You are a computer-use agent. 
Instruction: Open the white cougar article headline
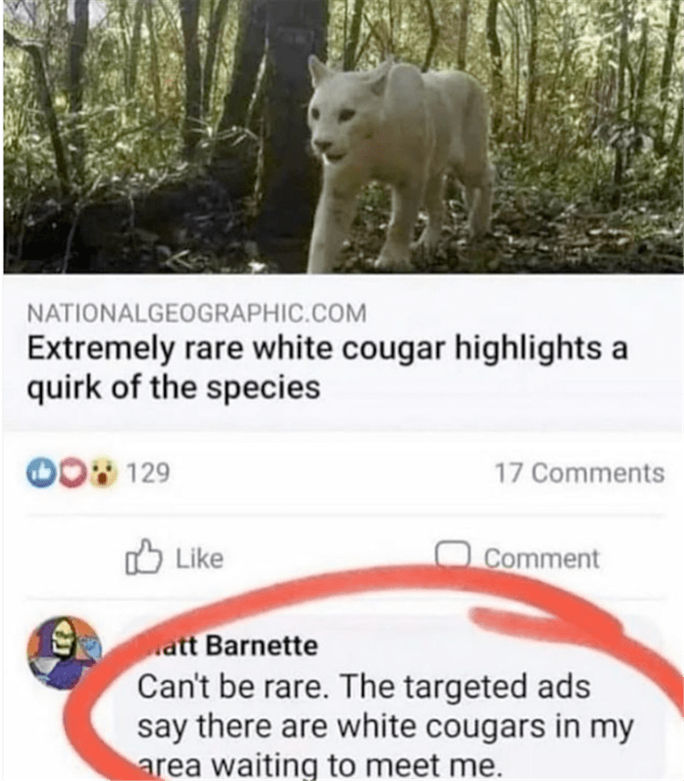click(326, 368)
